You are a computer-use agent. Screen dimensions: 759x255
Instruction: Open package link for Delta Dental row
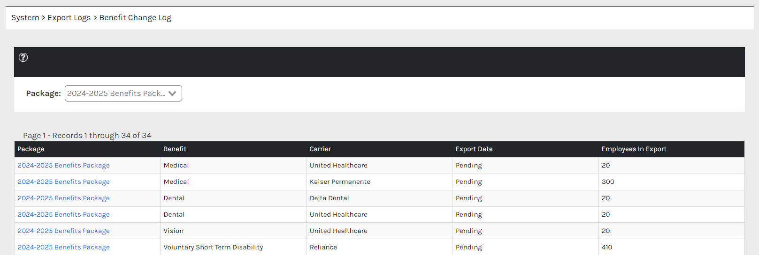click(x=64, y=198)
